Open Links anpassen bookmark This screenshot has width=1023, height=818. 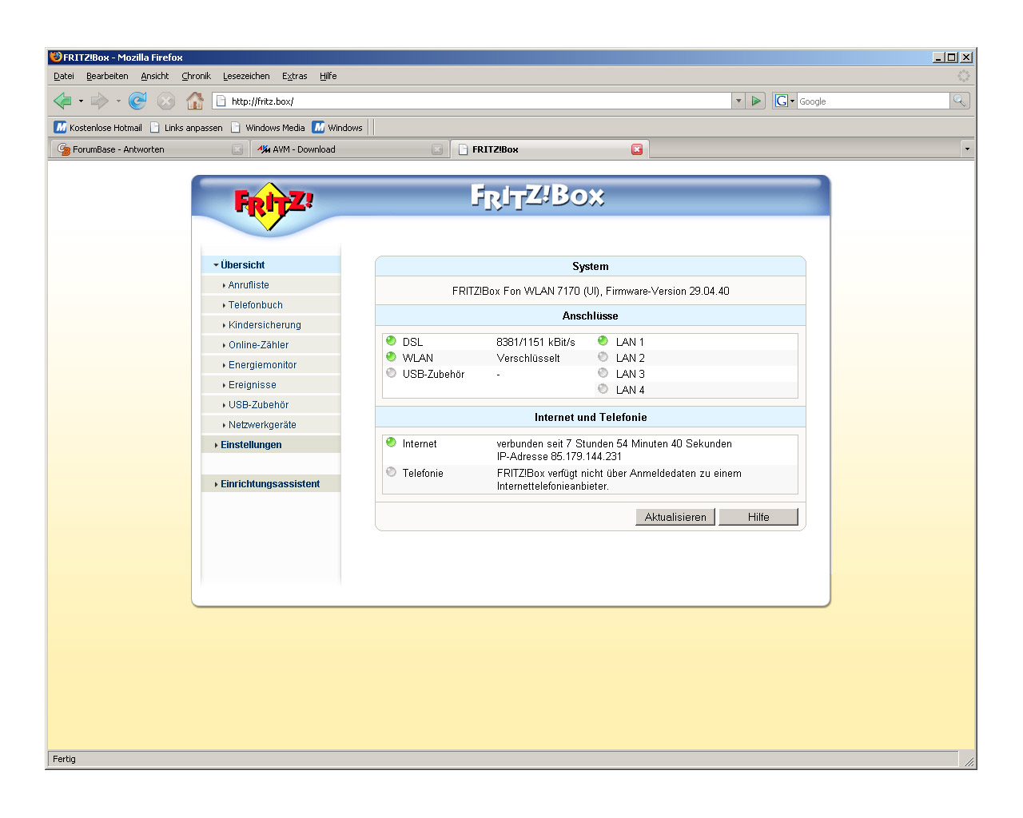[x=186, y=128]
